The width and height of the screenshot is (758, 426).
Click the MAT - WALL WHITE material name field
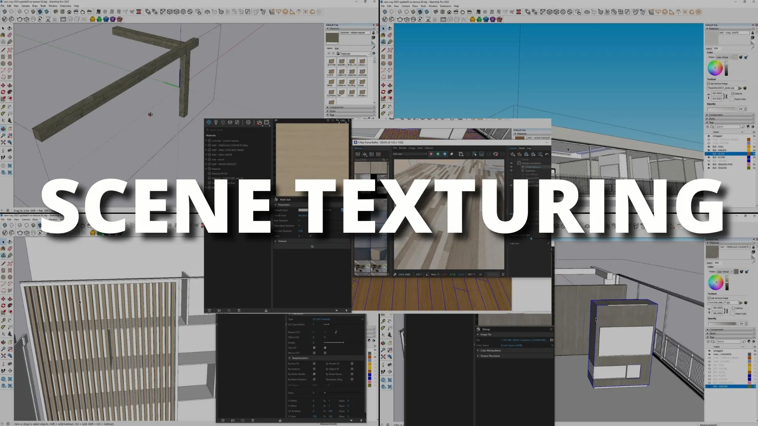pos(734,33)
